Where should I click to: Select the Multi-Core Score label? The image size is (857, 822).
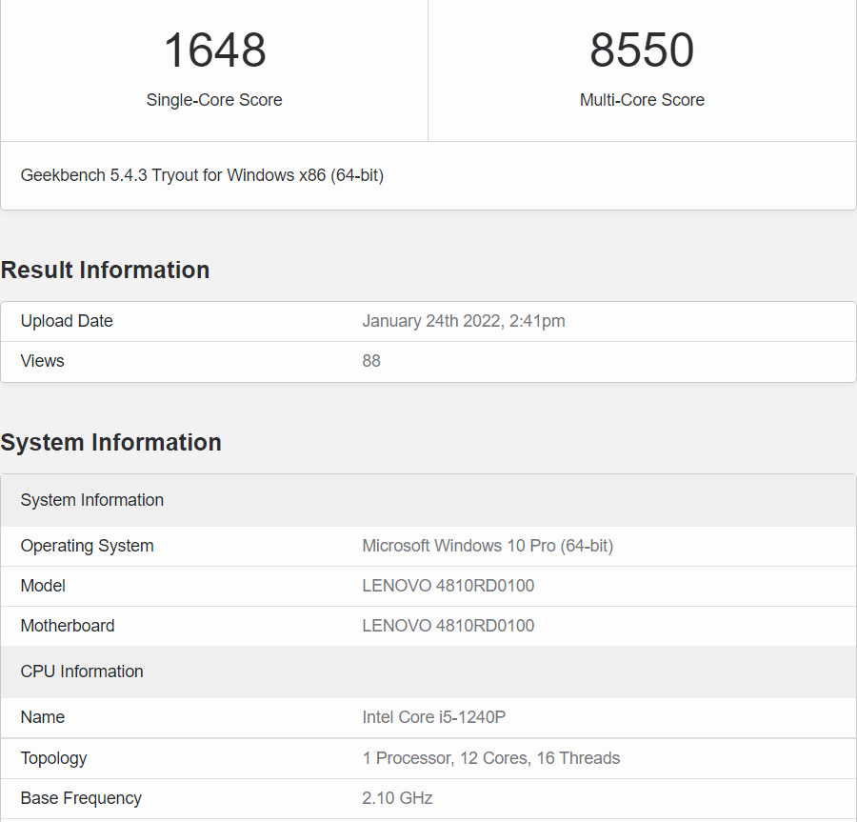[642, 100]
